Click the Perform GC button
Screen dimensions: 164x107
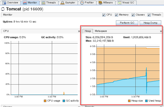click(x=127, y=23)
